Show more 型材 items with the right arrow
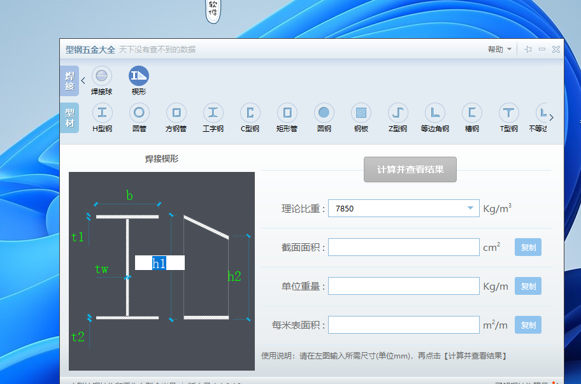 point(551,117)
